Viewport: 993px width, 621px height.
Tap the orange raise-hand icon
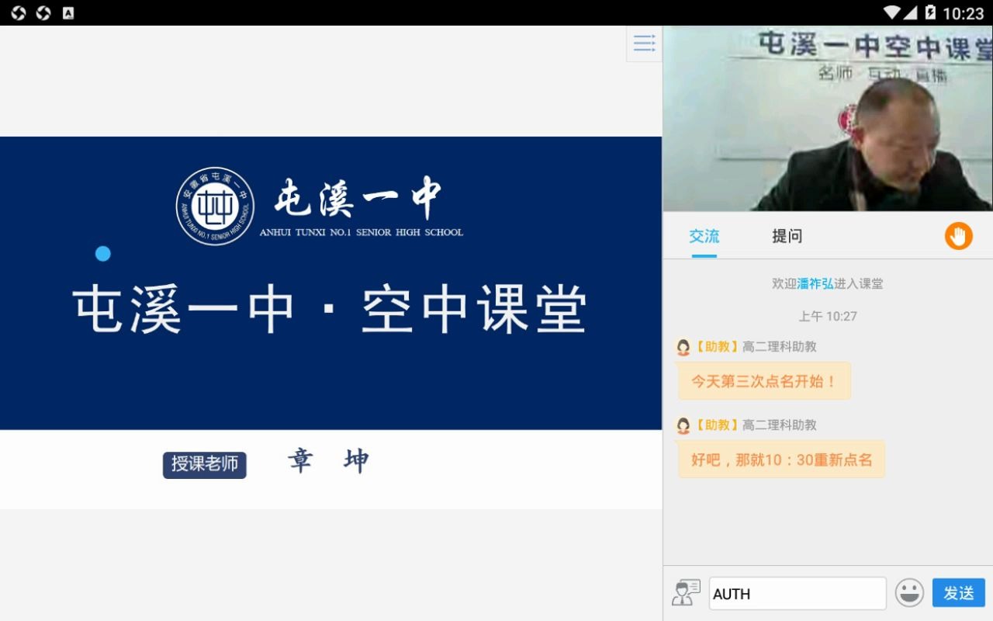tap(959, 236)
